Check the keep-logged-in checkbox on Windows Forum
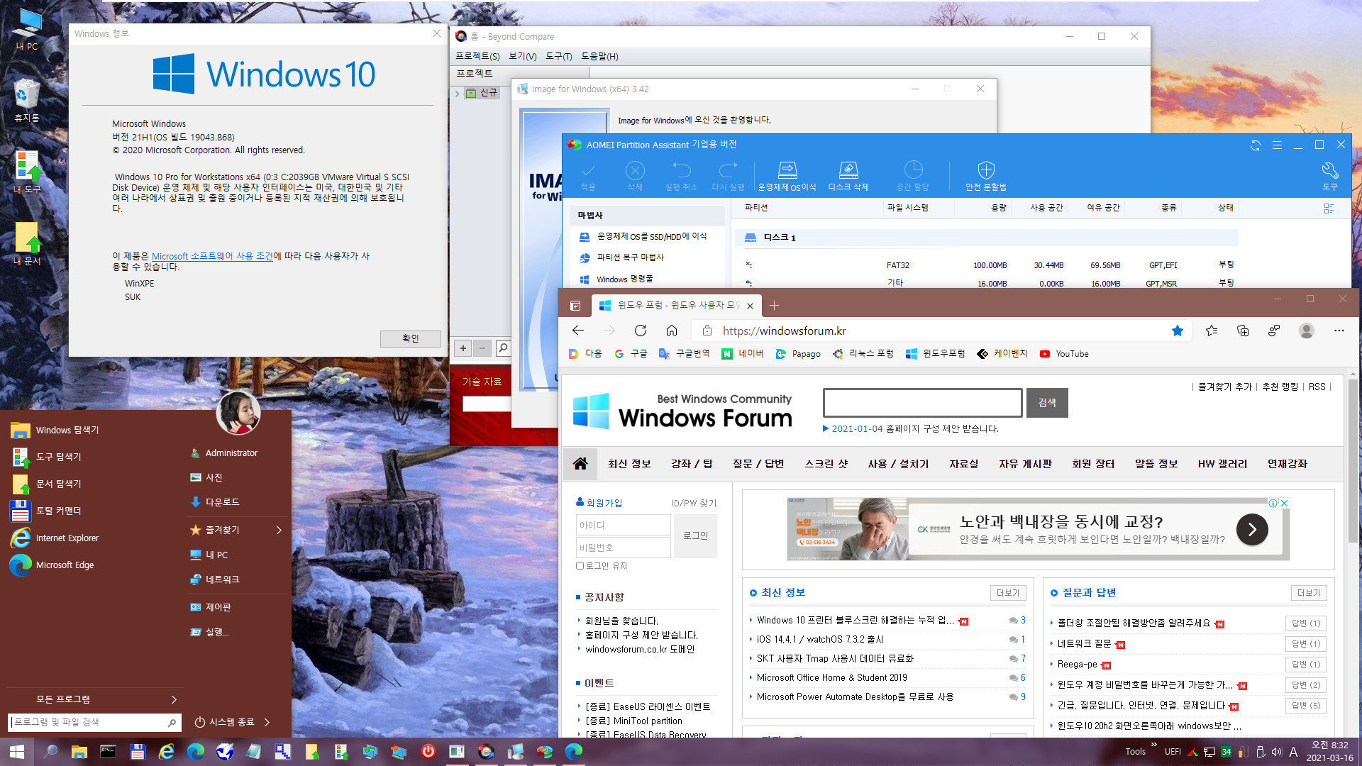Viewport: 1362px width, 766px height. 580,566
